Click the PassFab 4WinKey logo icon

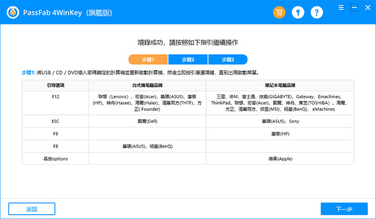click(x=13, y=13)
